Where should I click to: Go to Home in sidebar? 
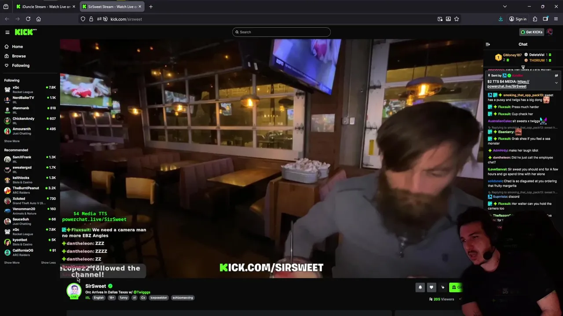[x=14, y=47]
